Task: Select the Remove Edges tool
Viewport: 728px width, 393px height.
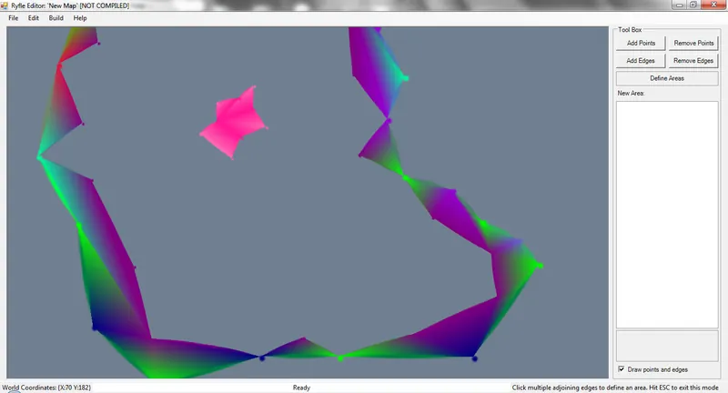Action: click(693, 61)
